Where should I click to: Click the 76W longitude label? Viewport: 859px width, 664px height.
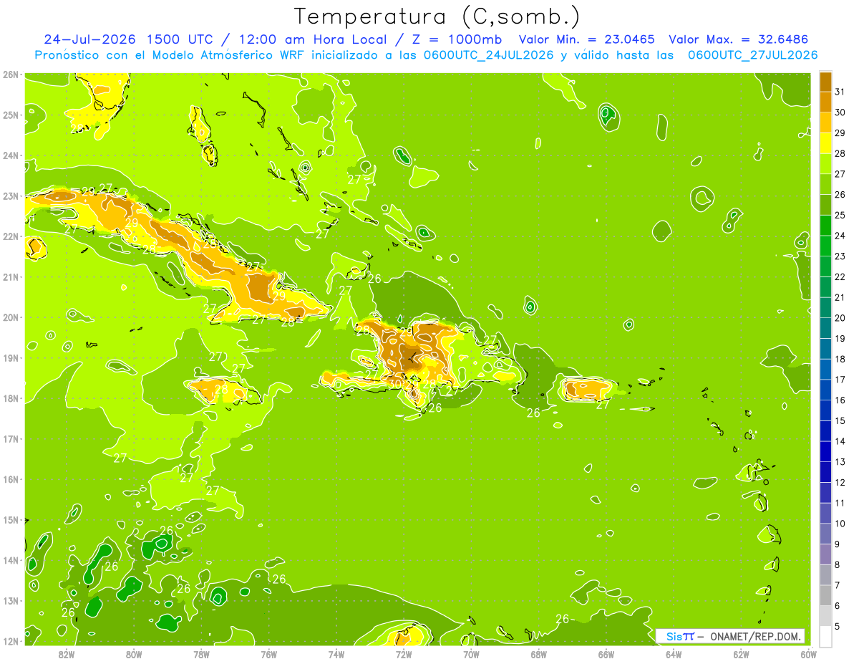point(268,654)
